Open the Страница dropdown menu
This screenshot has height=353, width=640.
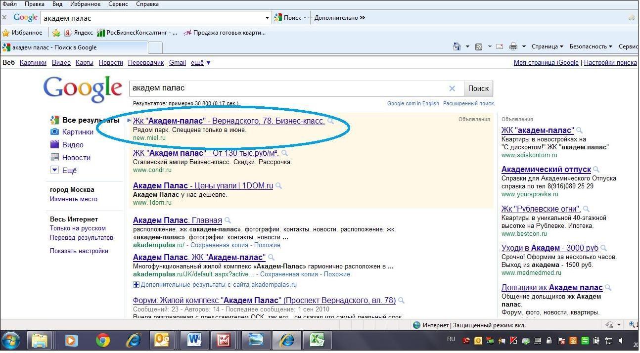[548, 46]
